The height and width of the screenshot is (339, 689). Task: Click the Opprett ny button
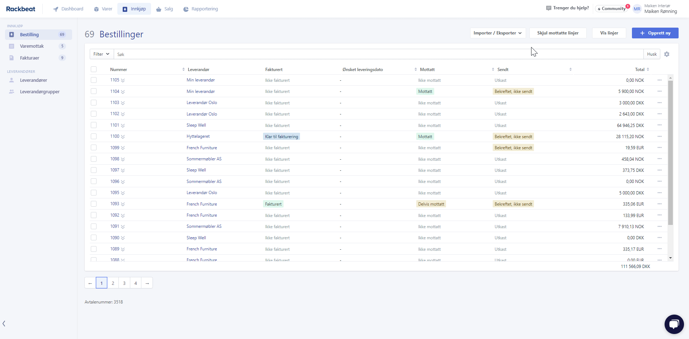[655, 33]
